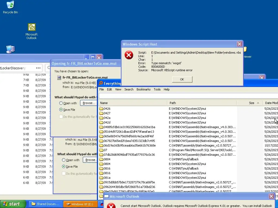Select the computer desktop icon below Outlook
278x208 pixels.
coord(11,49)
